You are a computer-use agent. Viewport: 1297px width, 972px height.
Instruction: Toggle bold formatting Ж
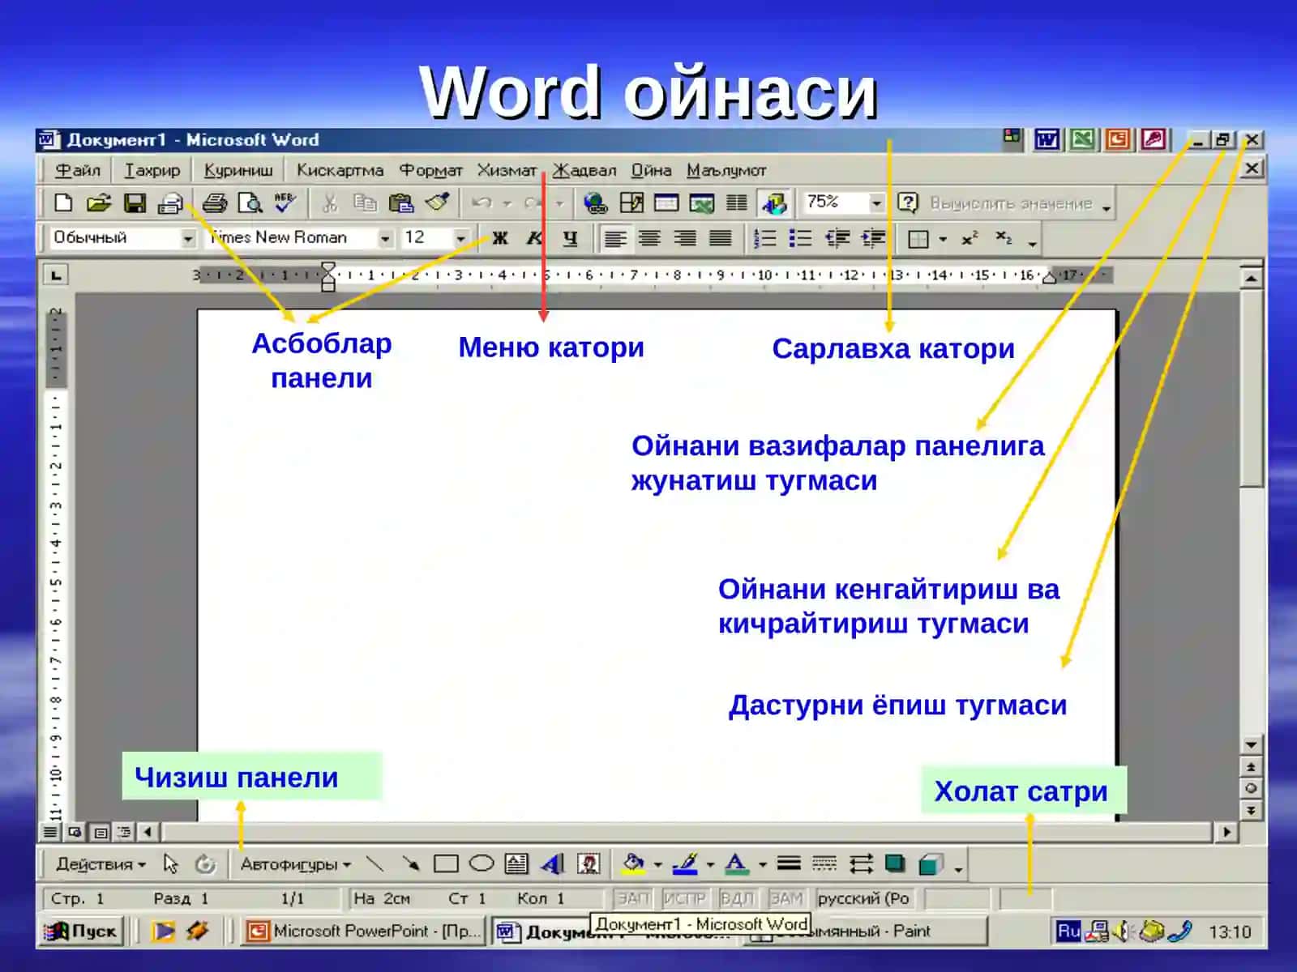point(499,238)
